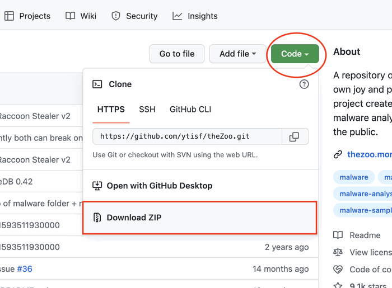Click the Clone terminal icon
Viewport: 392px width, 288px height.
97,84
